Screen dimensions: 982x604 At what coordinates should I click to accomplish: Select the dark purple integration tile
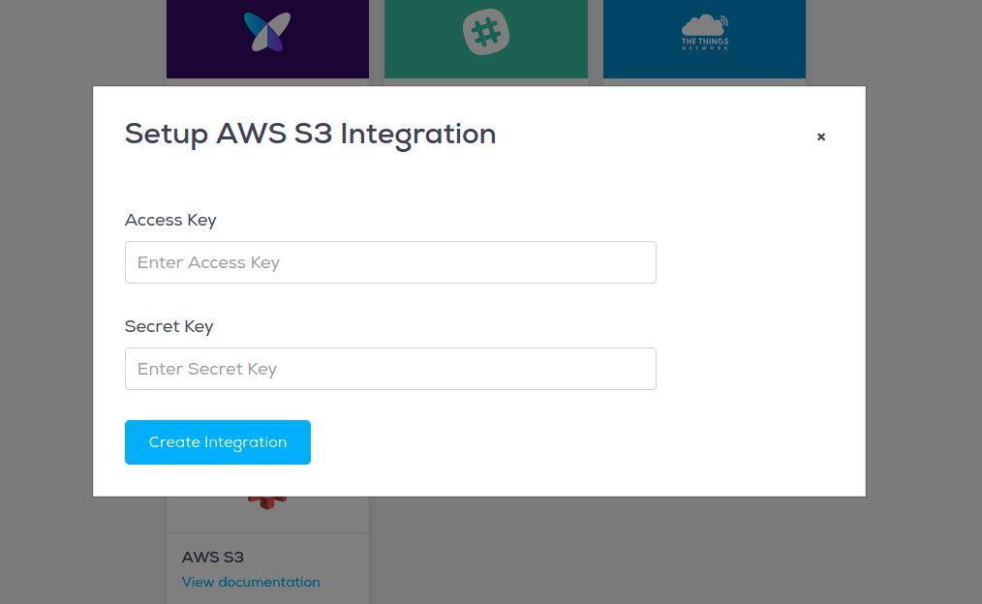(267, 39)
